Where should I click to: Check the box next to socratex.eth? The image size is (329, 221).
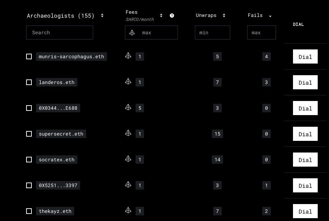[x=29, y=160]
